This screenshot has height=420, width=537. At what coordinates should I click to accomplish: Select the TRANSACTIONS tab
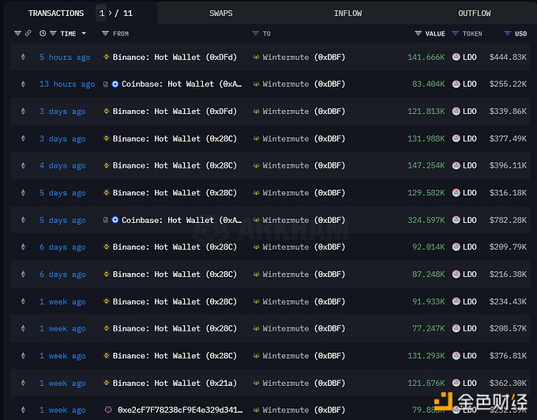[56, 13]
